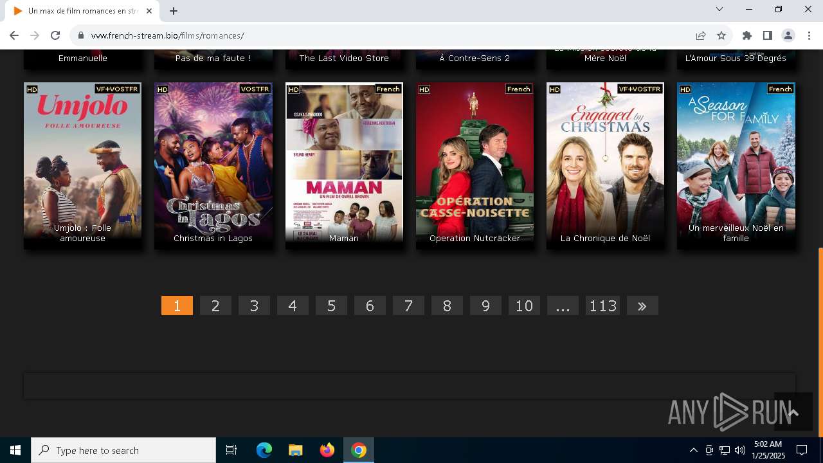Go back to the previous page
The image size is (823, 463).
pos(14,35)
